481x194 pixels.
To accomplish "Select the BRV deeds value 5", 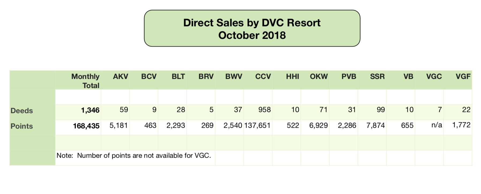I will point(211,110).
